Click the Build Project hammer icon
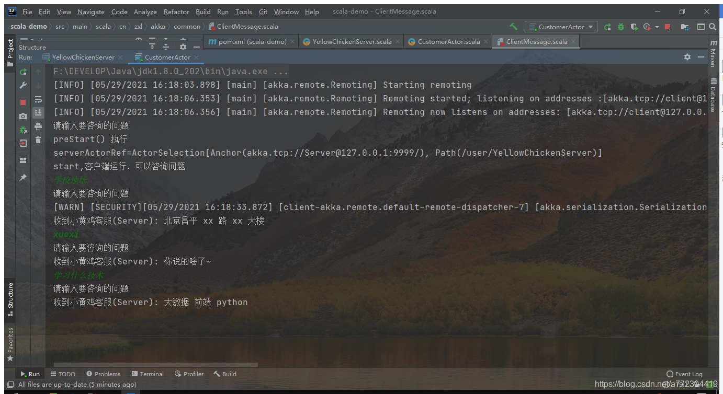The width and height of the screenshot is (723, 394). click(x=514, y=27)
